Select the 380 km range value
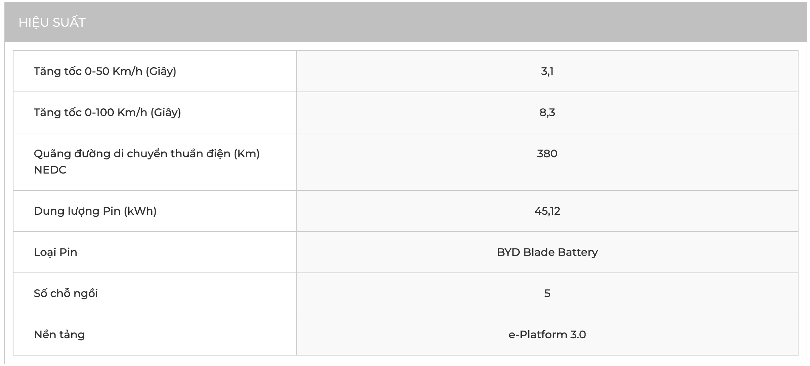This screenshot has height=366, width=810. click(547, 154)
